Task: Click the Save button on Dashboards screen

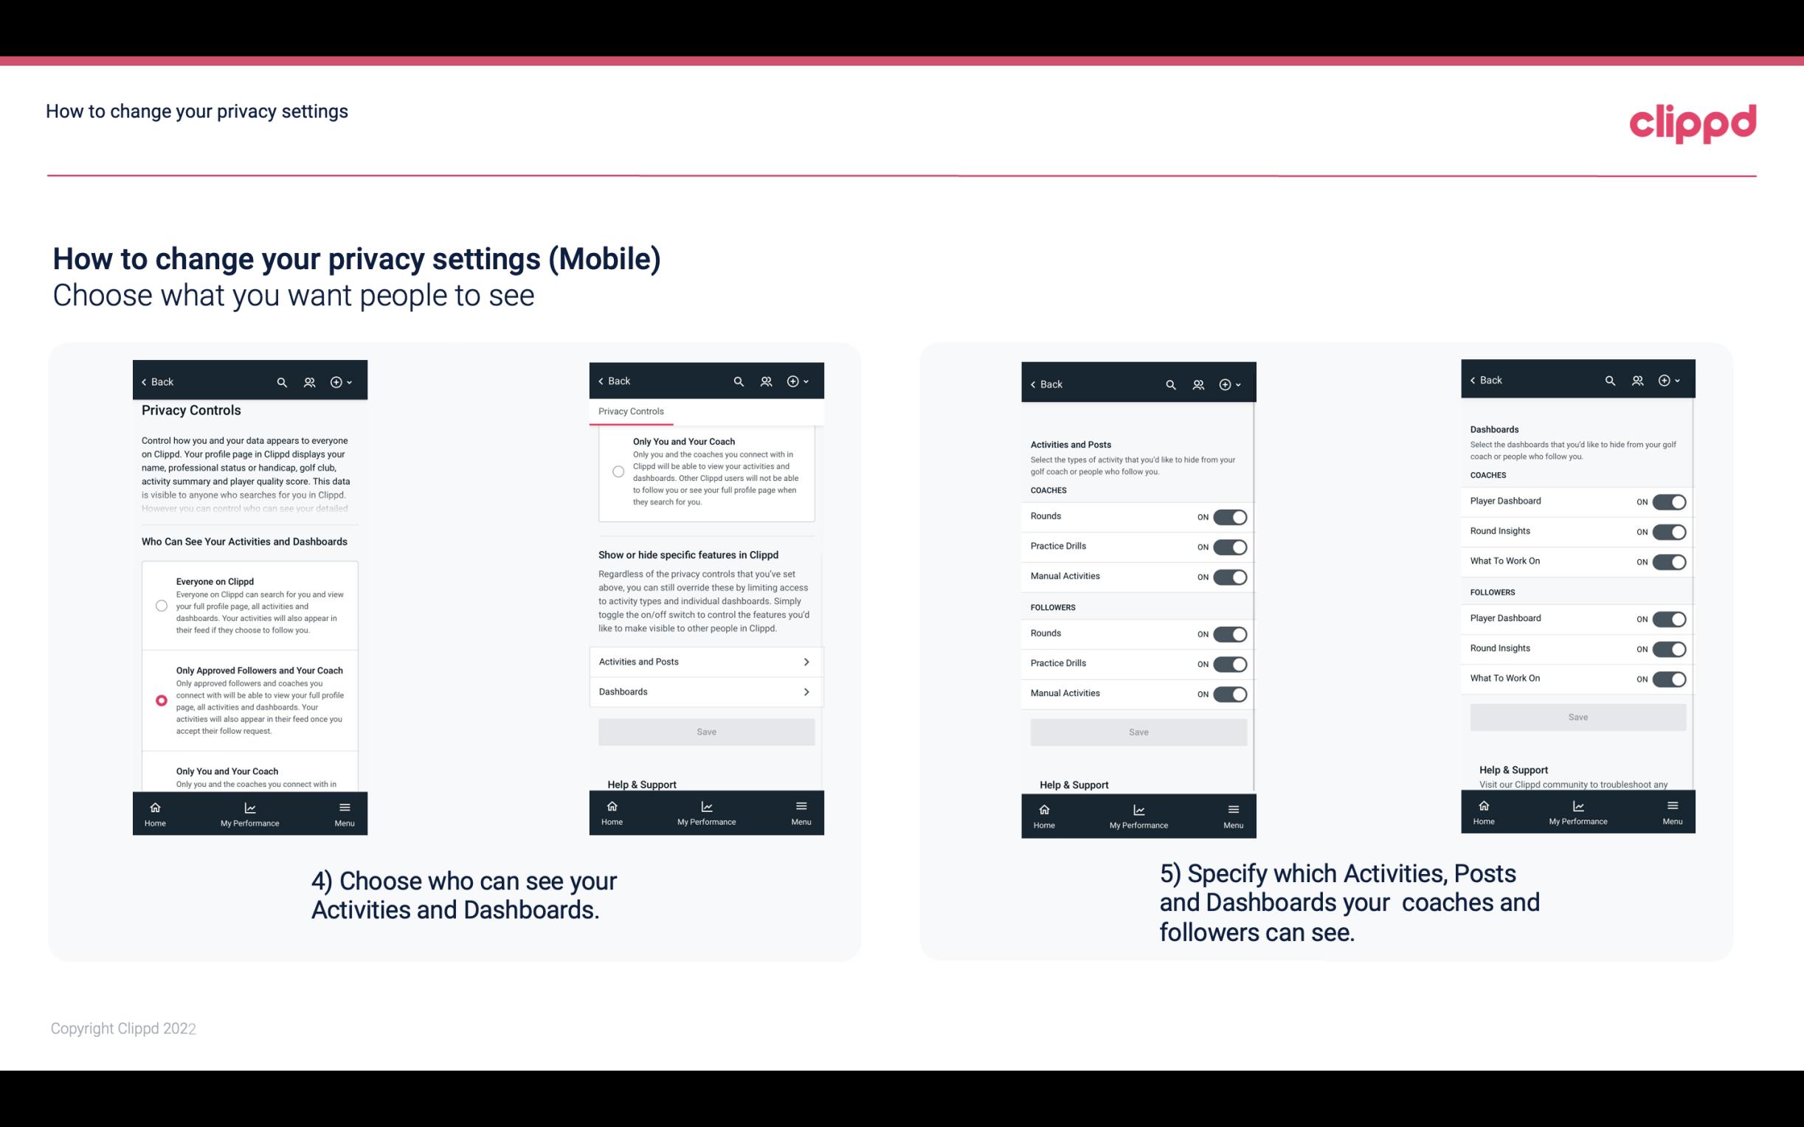Action: click(x=1577, y=717)
